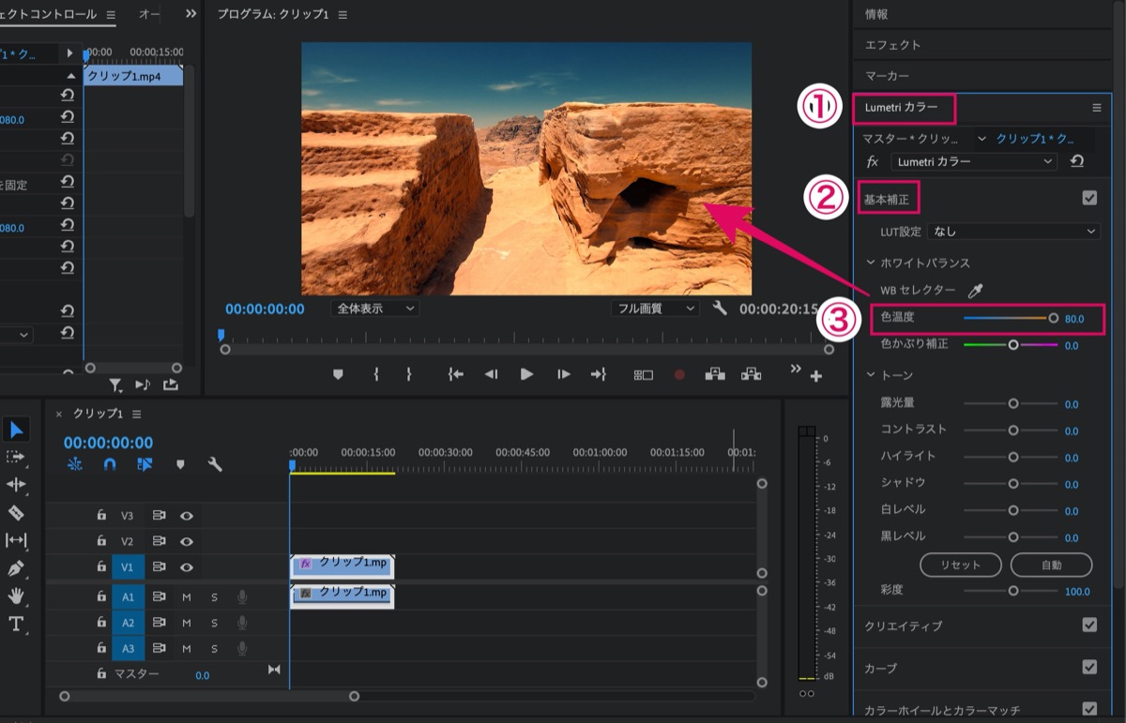Select the Ripple Edit tool

tap(16, 484)
